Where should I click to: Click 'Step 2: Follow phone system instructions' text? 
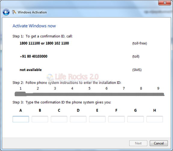pos(67,83)
